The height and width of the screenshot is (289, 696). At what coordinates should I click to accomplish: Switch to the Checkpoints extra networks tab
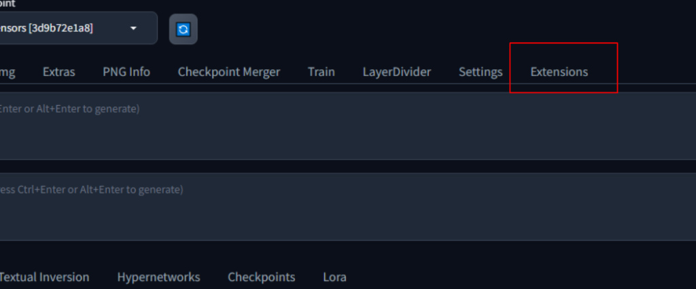(261, 277)
